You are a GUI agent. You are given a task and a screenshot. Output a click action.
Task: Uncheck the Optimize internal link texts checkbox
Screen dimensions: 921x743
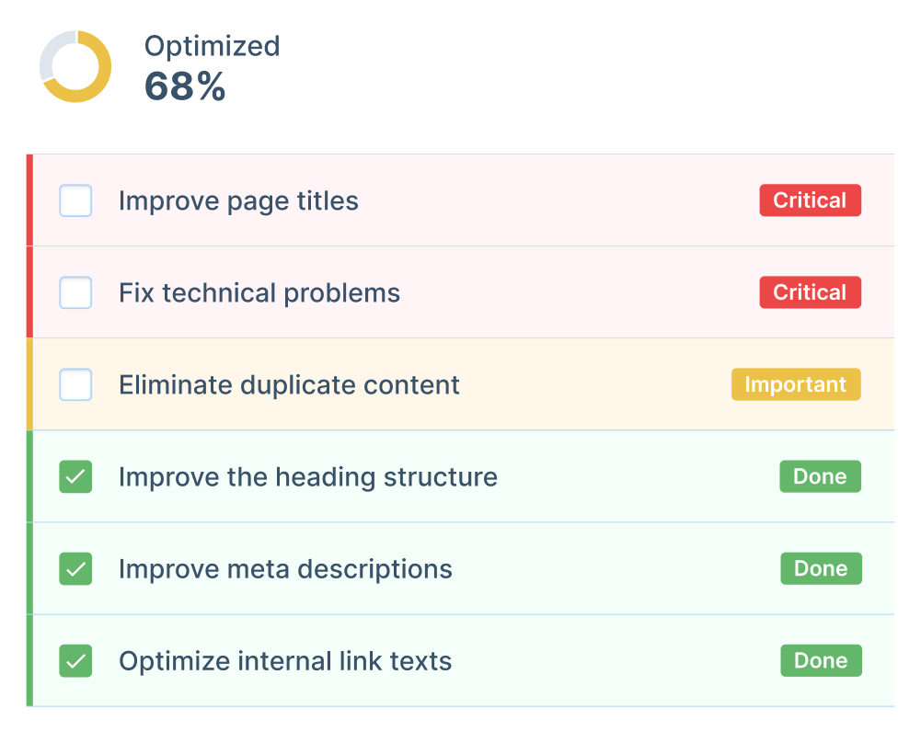(x=75, y=660)
